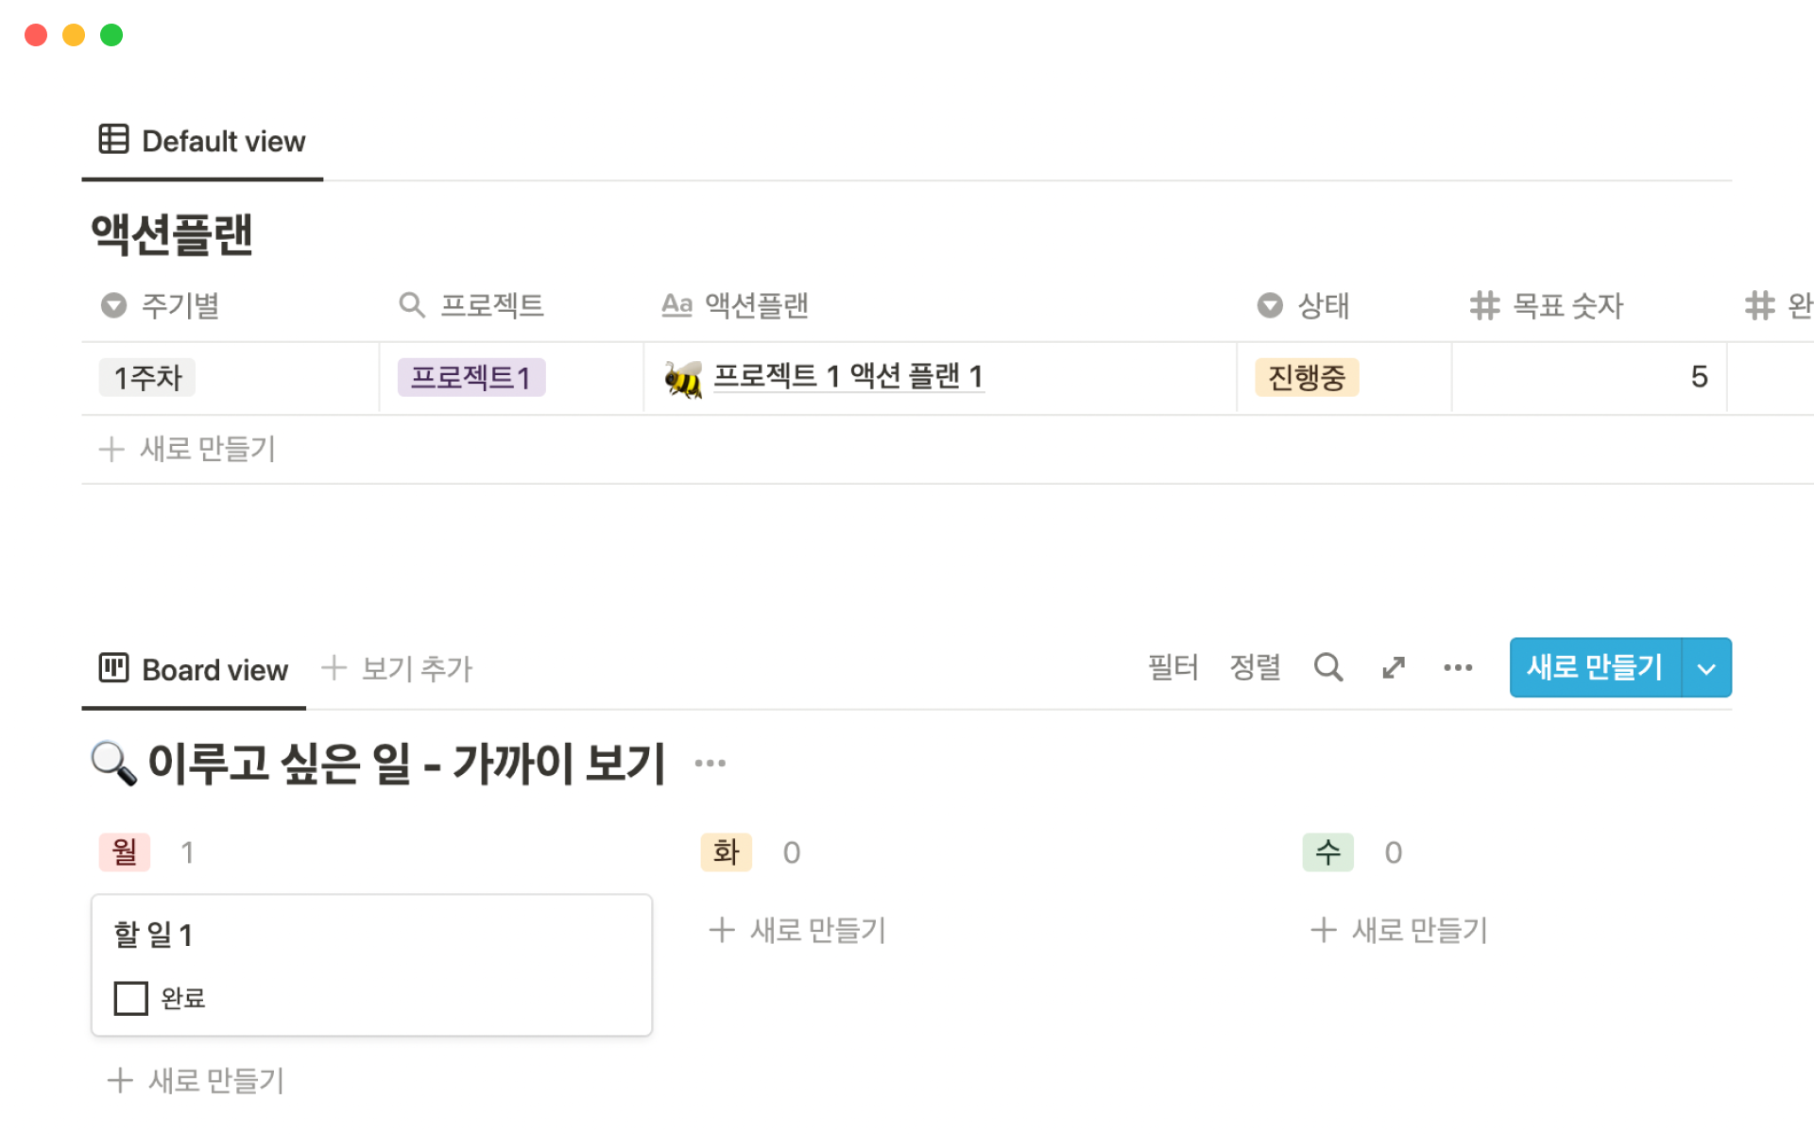
Task: Click the expand to full page arrow icon
Action: (1394, 668)
